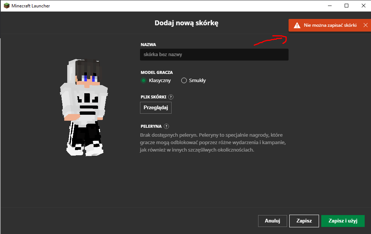Open help tooltip next to PLIK SKÓRKI
371x234 pixels.
170,97
